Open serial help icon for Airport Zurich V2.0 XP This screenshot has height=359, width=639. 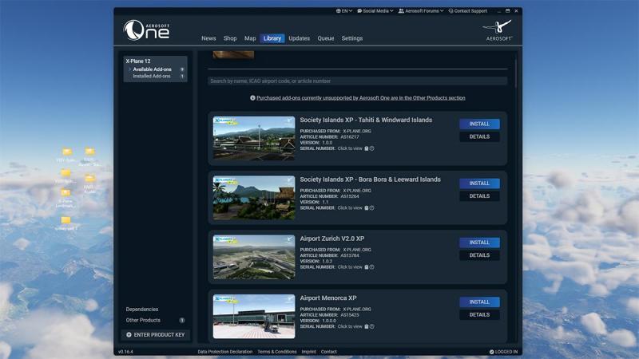[x=371, y=267]
